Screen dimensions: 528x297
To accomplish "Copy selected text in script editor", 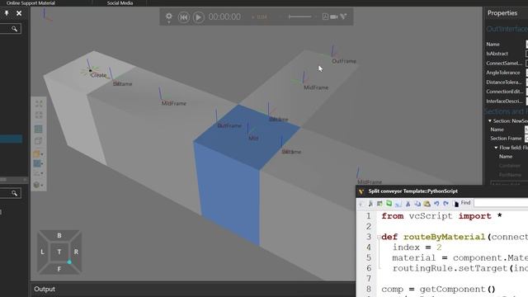I will (417, 204).
